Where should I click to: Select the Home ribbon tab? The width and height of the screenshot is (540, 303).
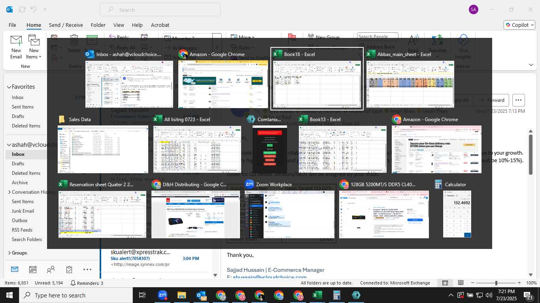tap(34, 25)
